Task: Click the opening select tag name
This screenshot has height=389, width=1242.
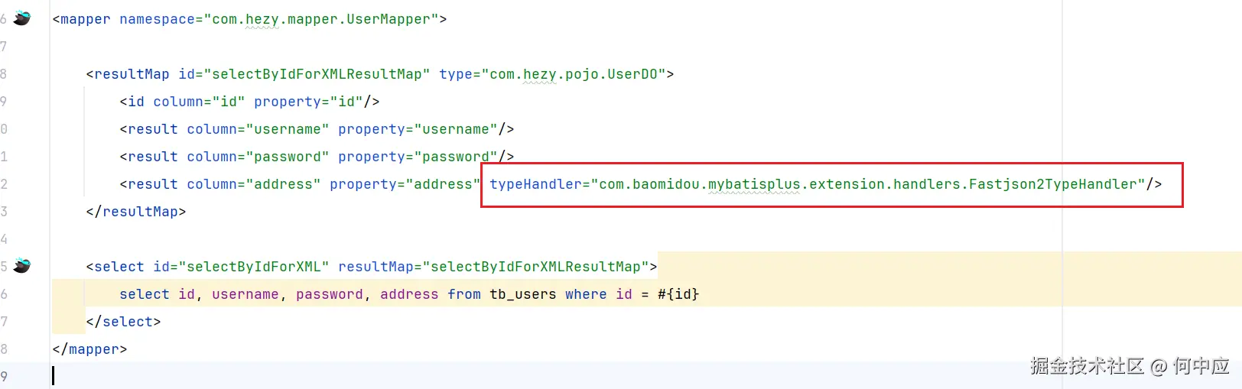Action: coord(119,267)
